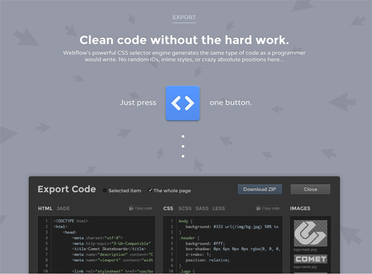This screenshot has width=372, height=274.
Task: Click the logo-name.jpg file name label
Action: pos(305,267)
